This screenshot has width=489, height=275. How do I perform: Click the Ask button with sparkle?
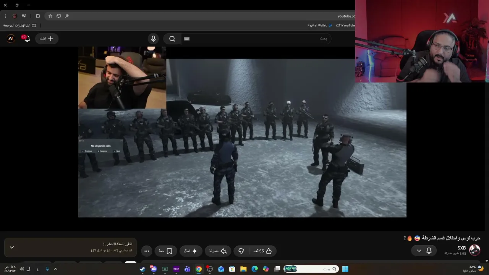pos(191,251)
